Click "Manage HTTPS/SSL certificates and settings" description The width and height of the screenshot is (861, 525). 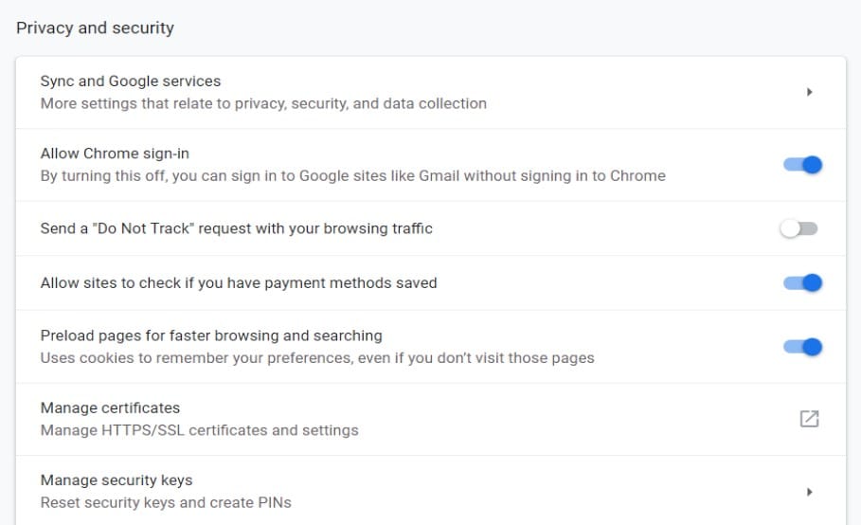[x=199, y=430]
